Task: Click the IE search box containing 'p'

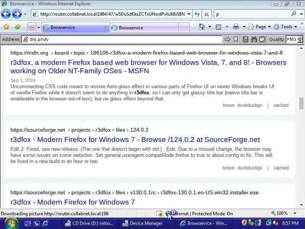Action: click(252, 14)
